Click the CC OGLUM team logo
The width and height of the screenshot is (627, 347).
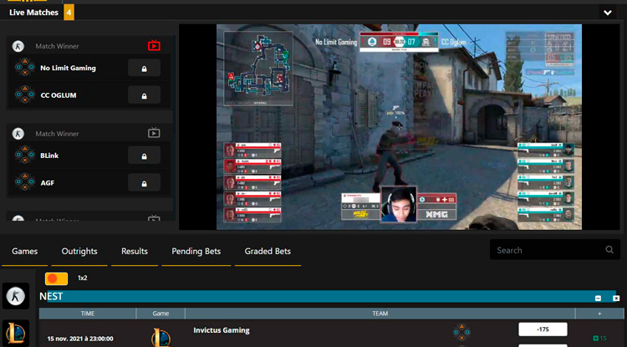(x=25, y=94)
